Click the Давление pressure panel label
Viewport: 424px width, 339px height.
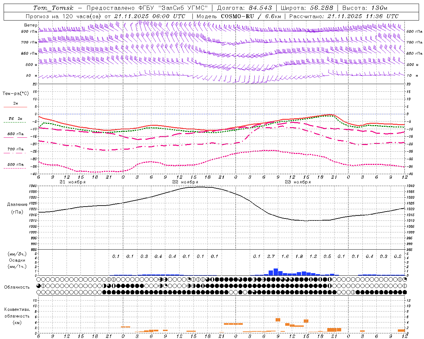17,205
